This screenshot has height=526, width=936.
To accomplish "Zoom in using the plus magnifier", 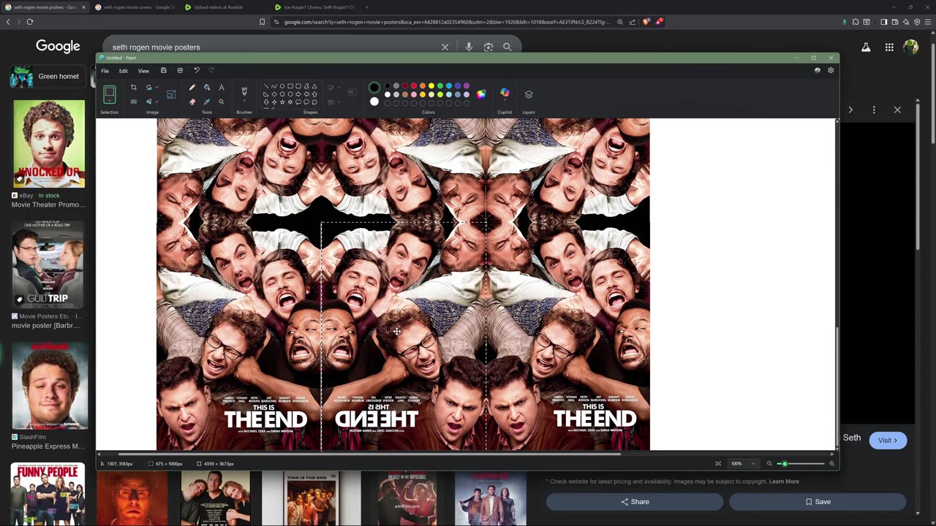I will tap(831, 463).
